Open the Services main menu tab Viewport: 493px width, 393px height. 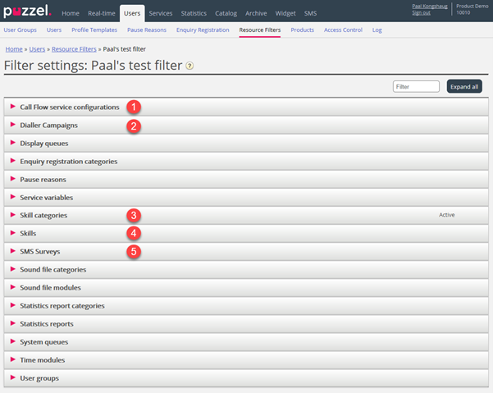[160, 13]
